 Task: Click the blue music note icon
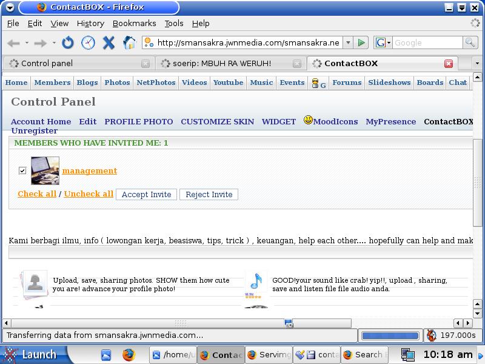point(256,281)
